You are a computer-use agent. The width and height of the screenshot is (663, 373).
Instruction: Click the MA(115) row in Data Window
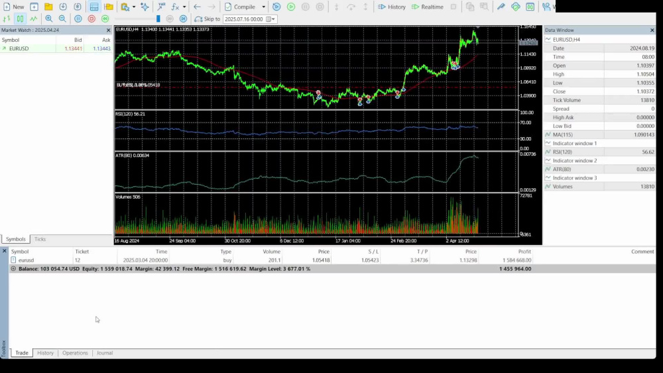click(x=599, y=134)
